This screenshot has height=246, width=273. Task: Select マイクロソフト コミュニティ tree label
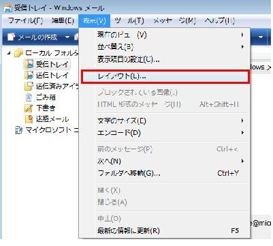52,130
